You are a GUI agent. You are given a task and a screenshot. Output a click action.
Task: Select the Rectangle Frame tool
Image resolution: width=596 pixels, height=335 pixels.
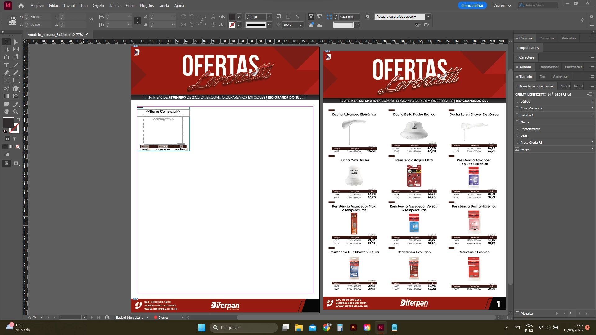click(x=7, y=80)
